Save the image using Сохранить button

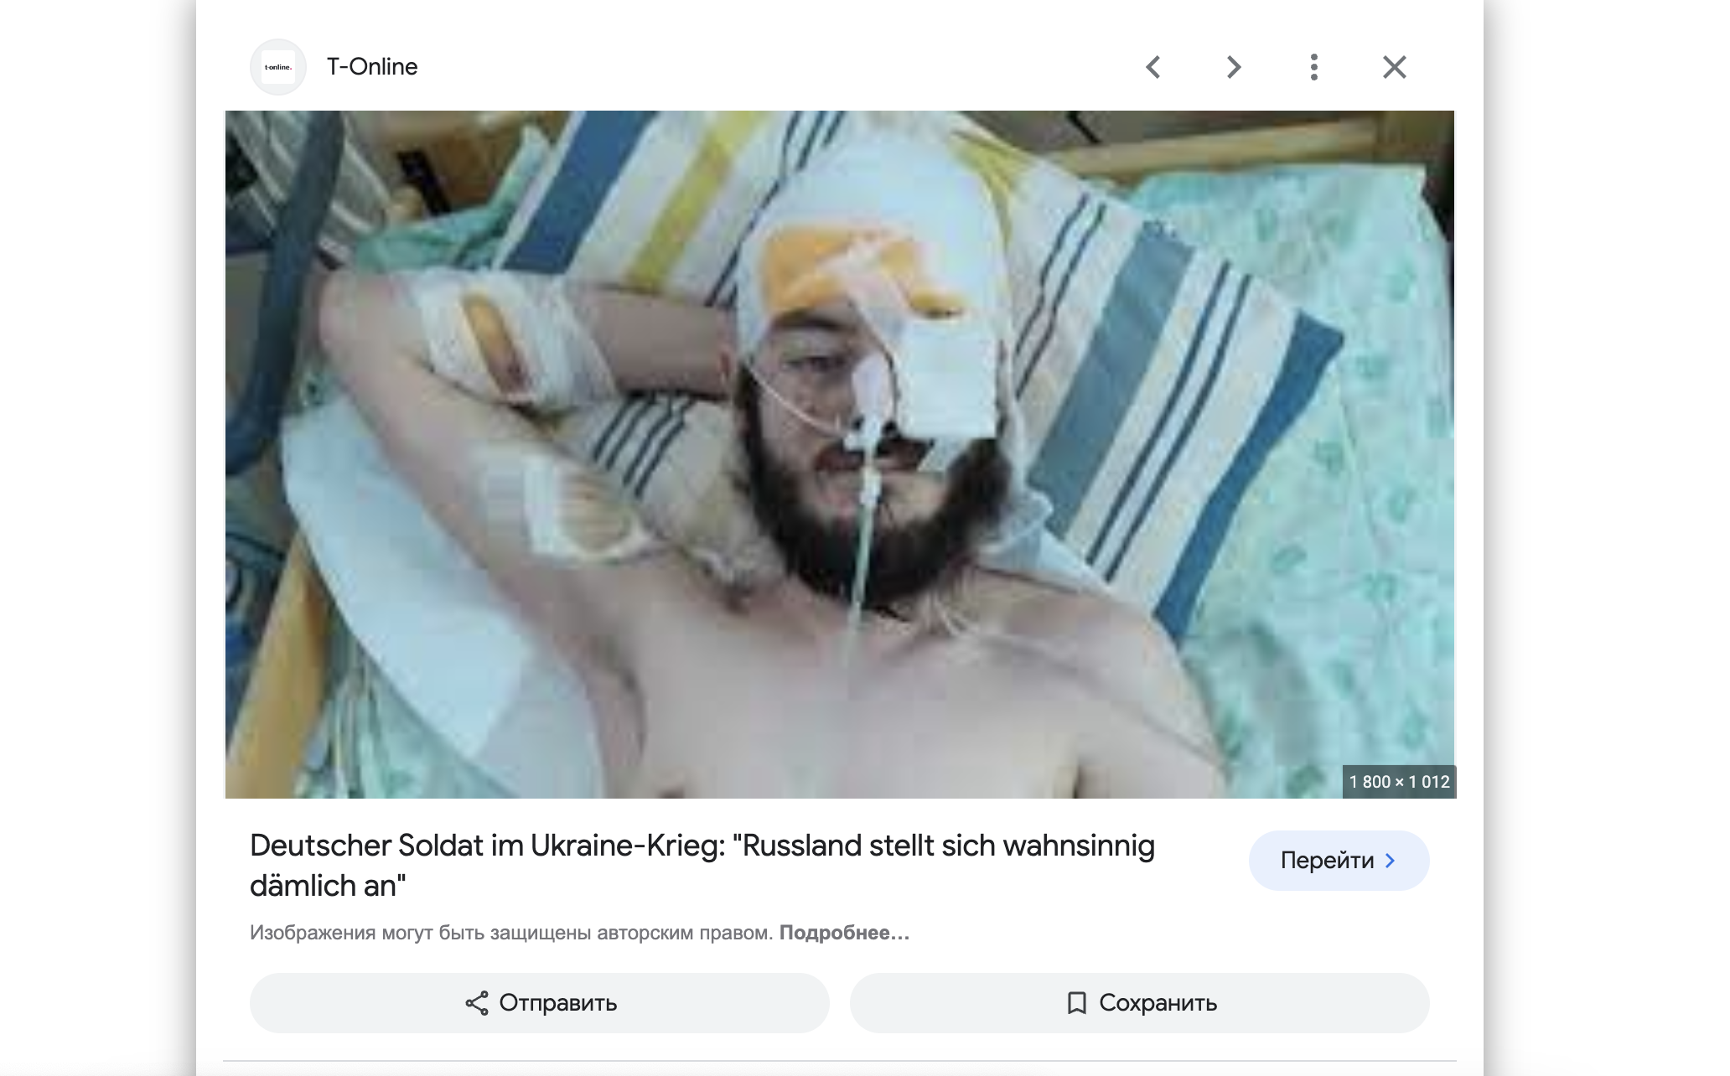pyautogui.click(x=1140, y=1003)
